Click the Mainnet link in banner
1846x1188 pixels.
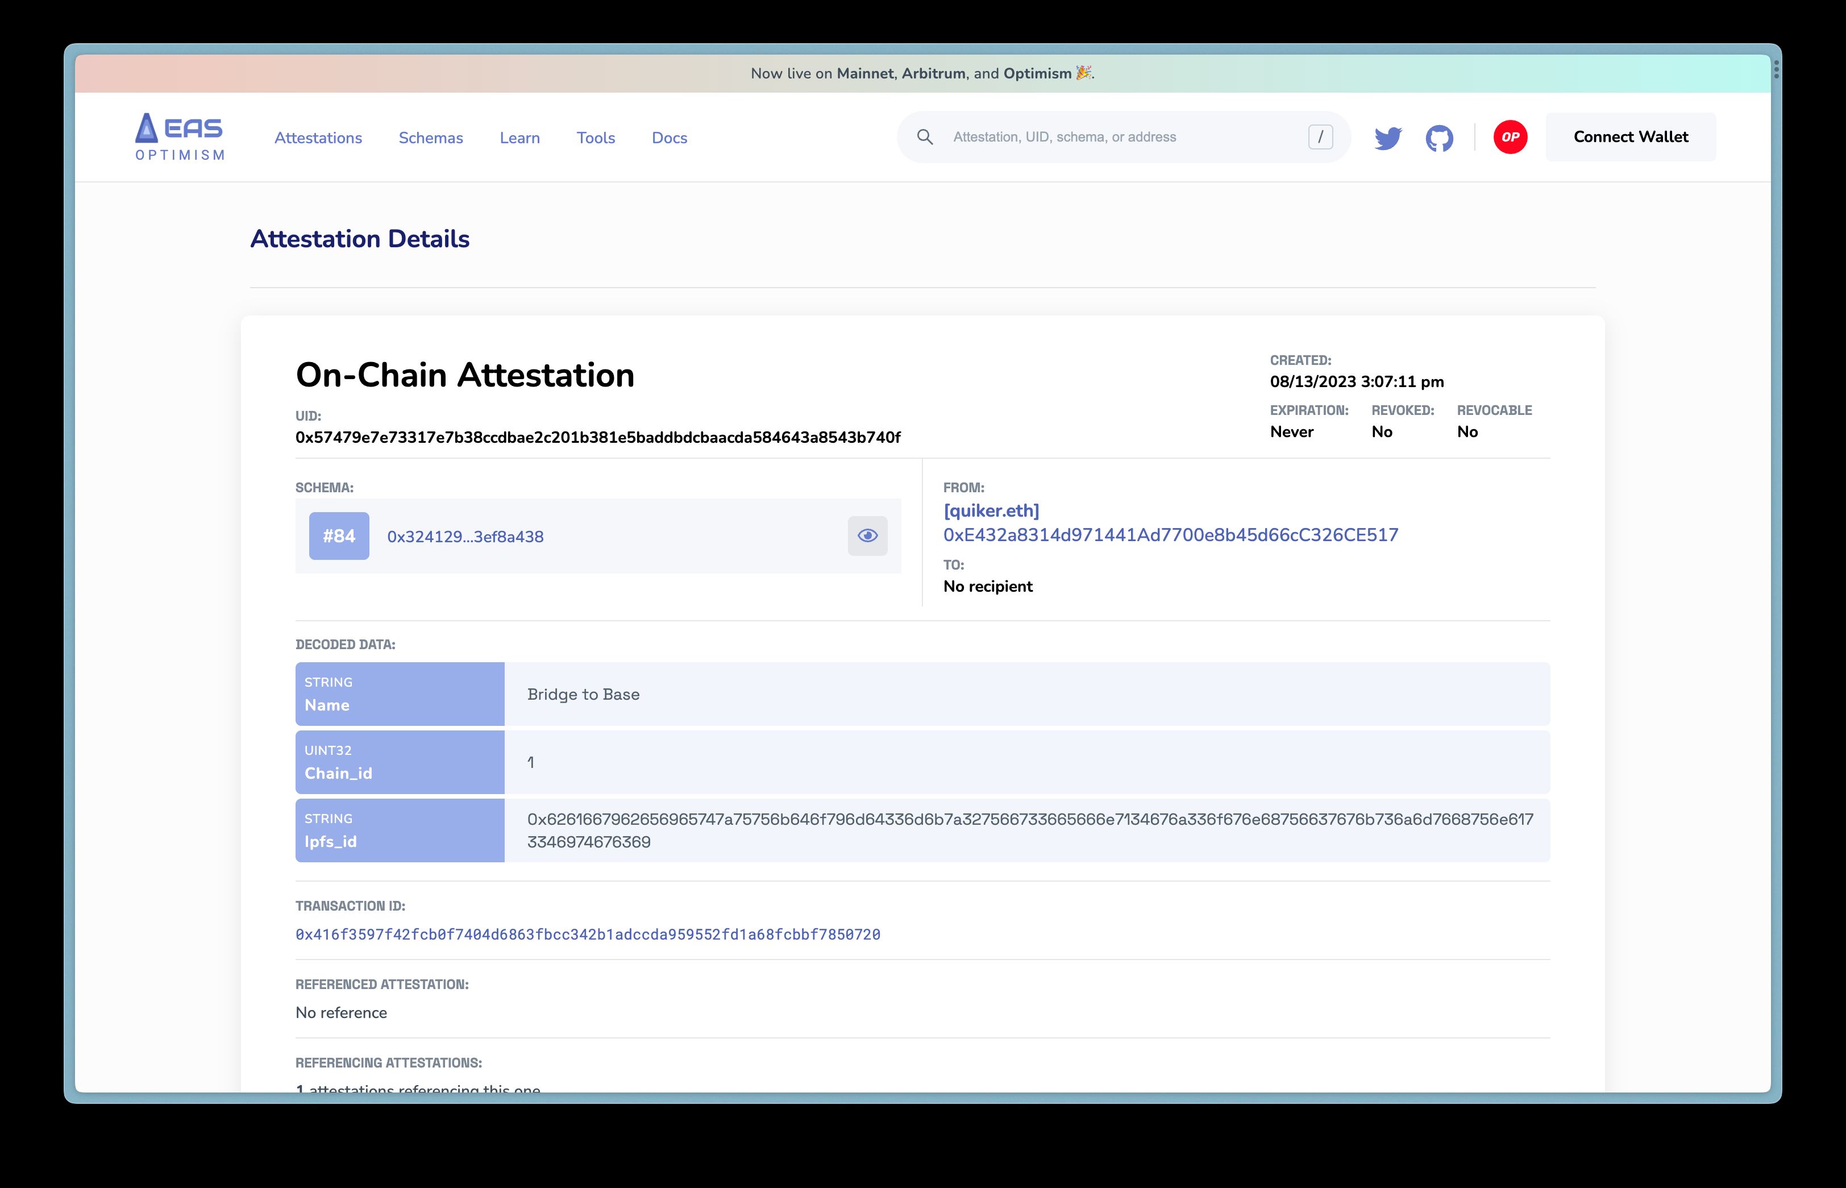[x=864, y=73]
